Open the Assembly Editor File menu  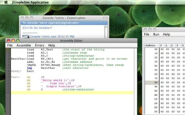(10, 45)
